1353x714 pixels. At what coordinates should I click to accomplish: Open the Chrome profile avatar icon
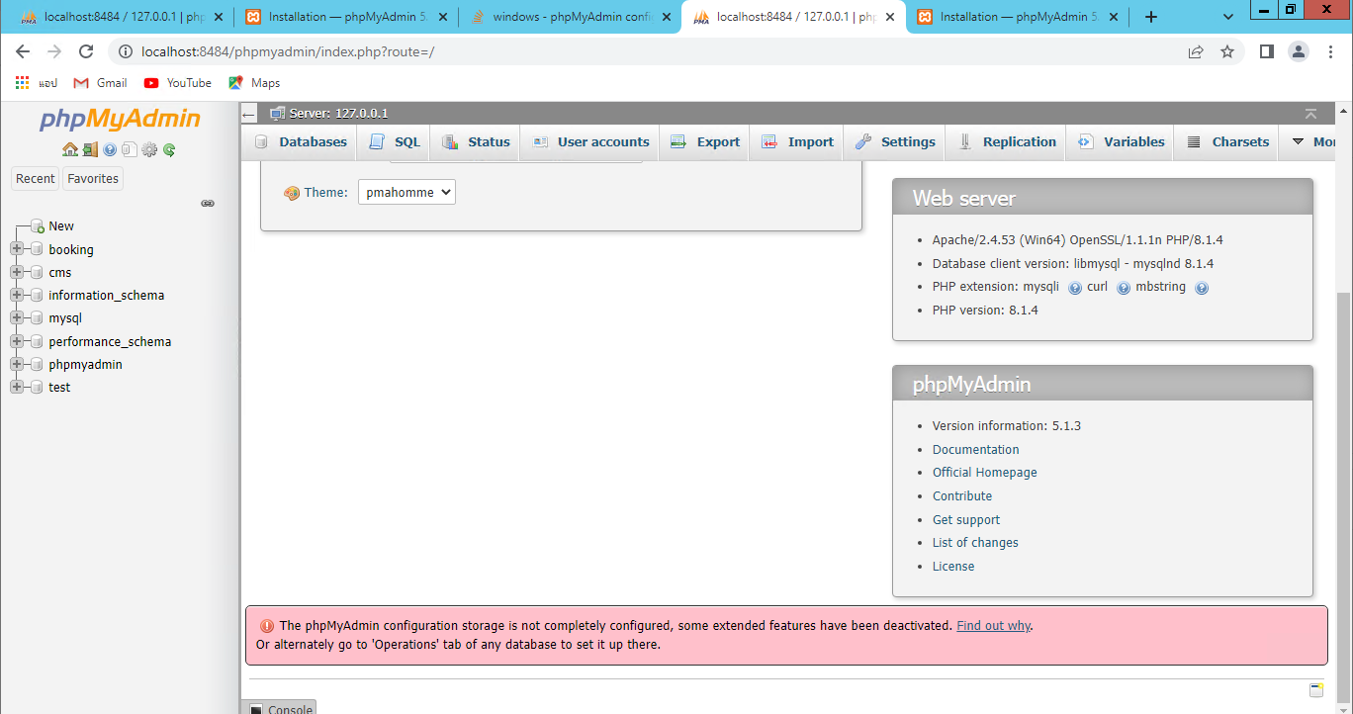click(x=1299, y=51)
